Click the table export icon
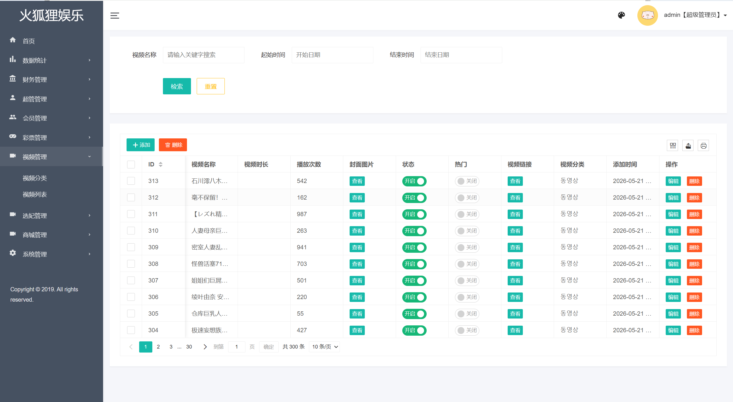Image resolution: width=733 pixels, height=402 pixels. 688,146
